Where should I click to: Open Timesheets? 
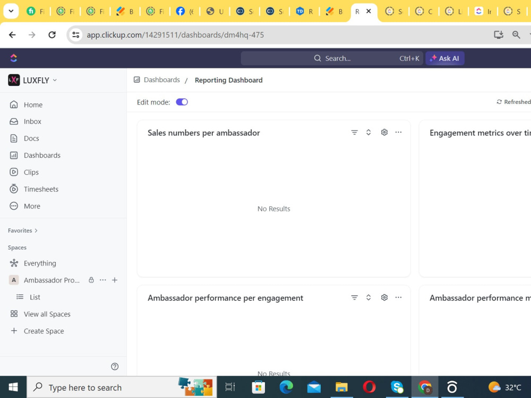click(41, 189)
